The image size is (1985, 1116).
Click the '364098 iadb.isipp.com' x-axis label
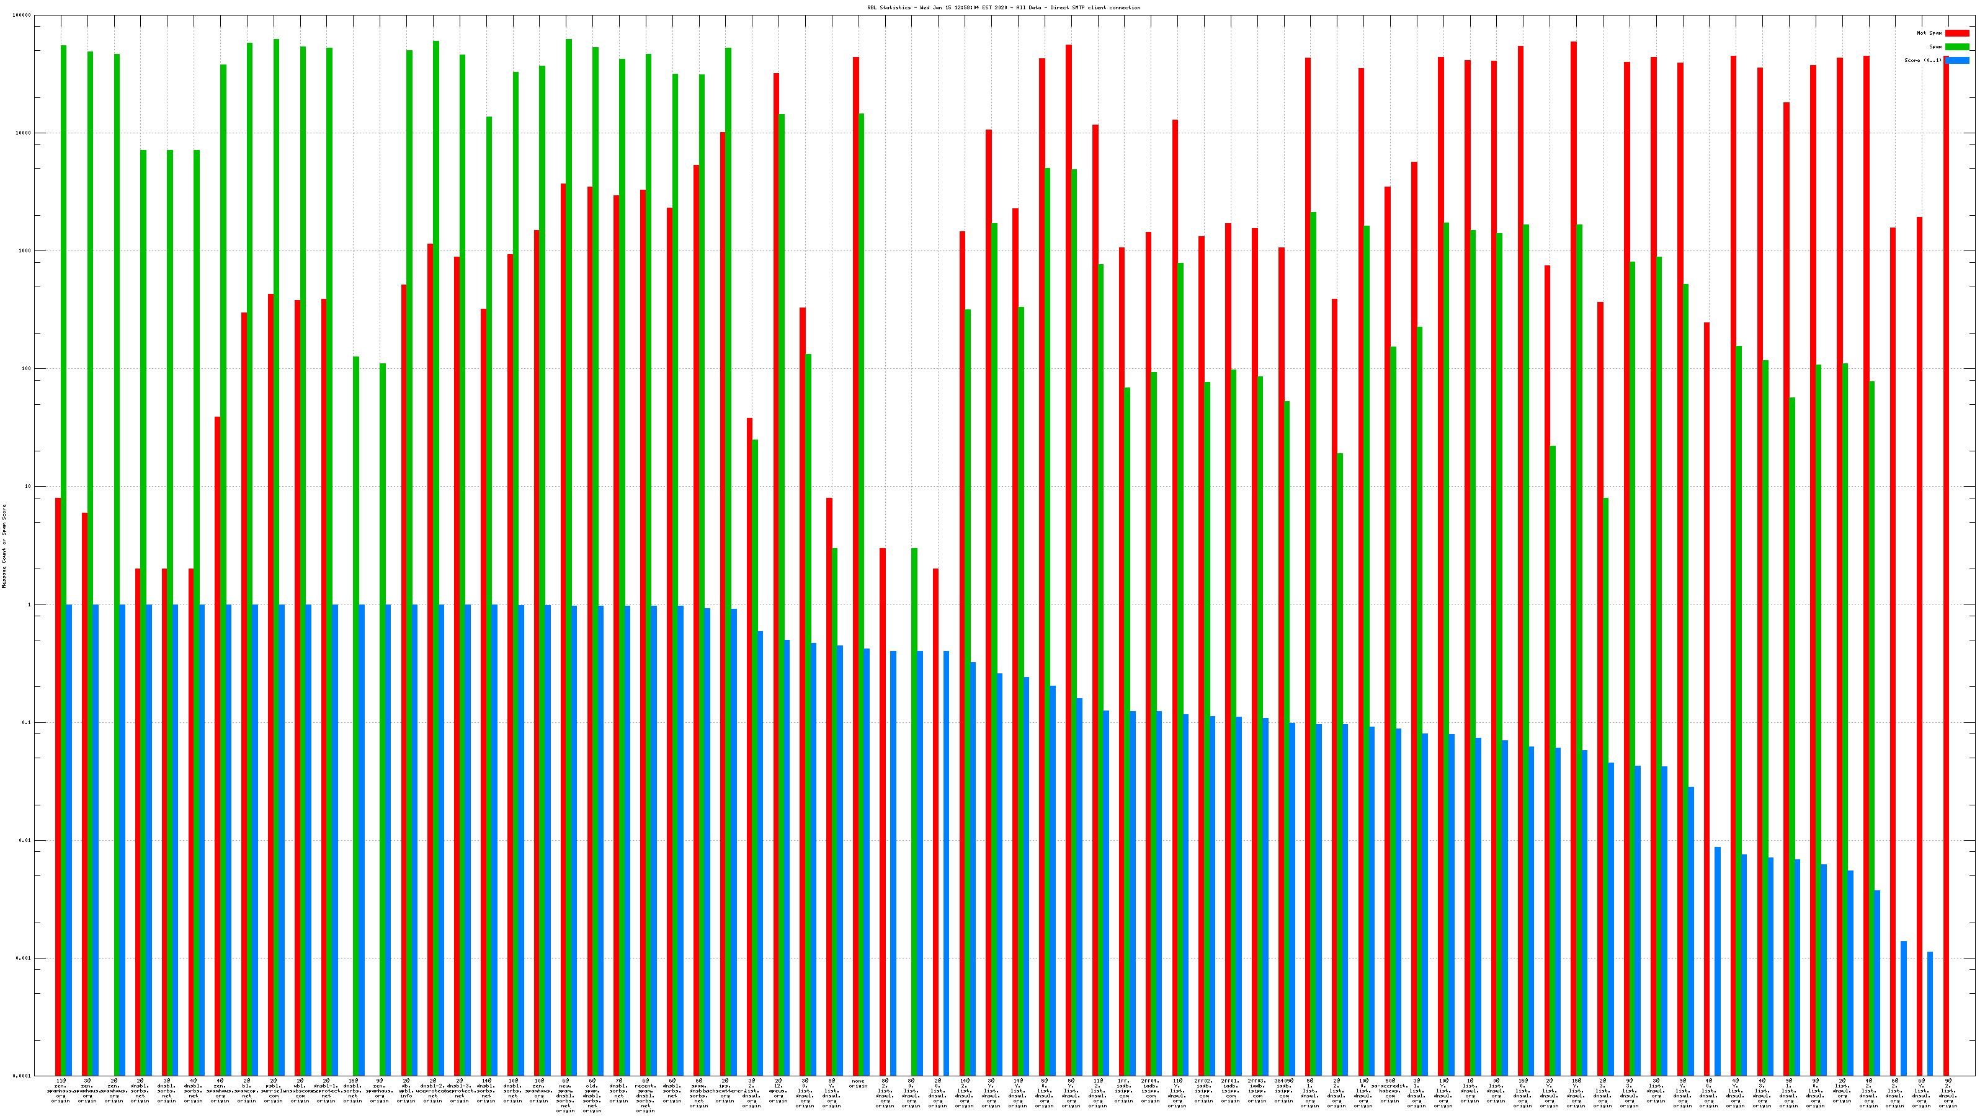click(1284, 1091)
